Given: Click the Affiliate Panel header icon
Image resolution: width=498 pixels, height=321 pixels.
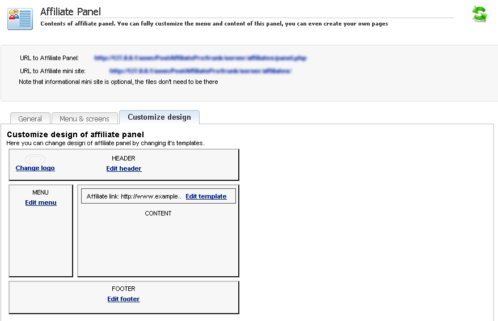Looking at the screenshot, I should click(x=20, y=19).
